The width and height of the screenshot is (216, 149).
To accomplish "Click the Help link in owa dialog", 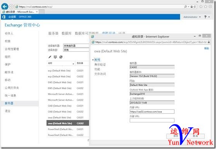I will coord(206,48).
